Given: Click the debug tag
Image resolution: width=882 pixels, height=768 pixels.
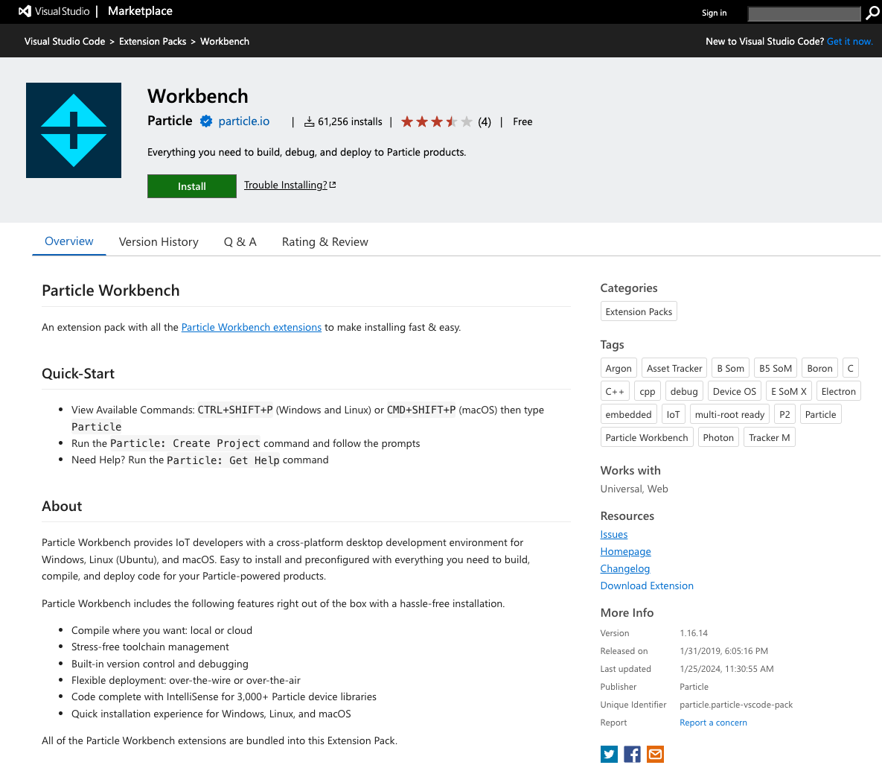Looking at the screenshot, I should point(683,391).
